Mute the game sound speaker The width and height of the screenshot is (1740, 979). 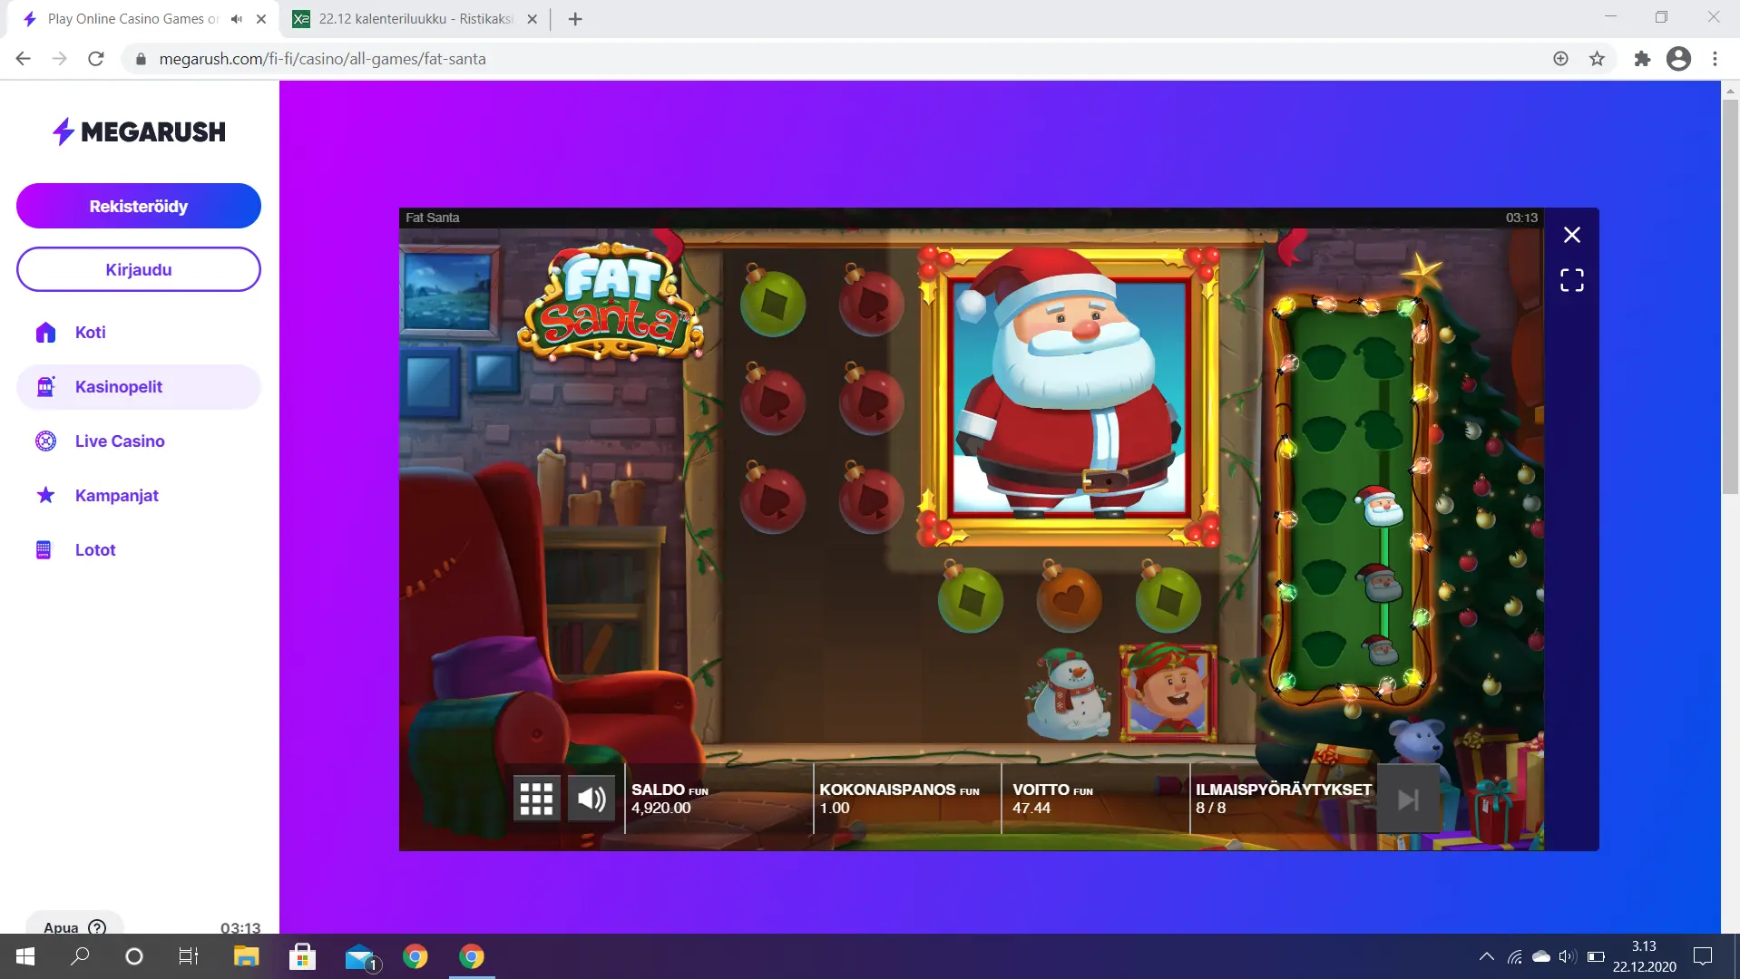click(591, 799)
